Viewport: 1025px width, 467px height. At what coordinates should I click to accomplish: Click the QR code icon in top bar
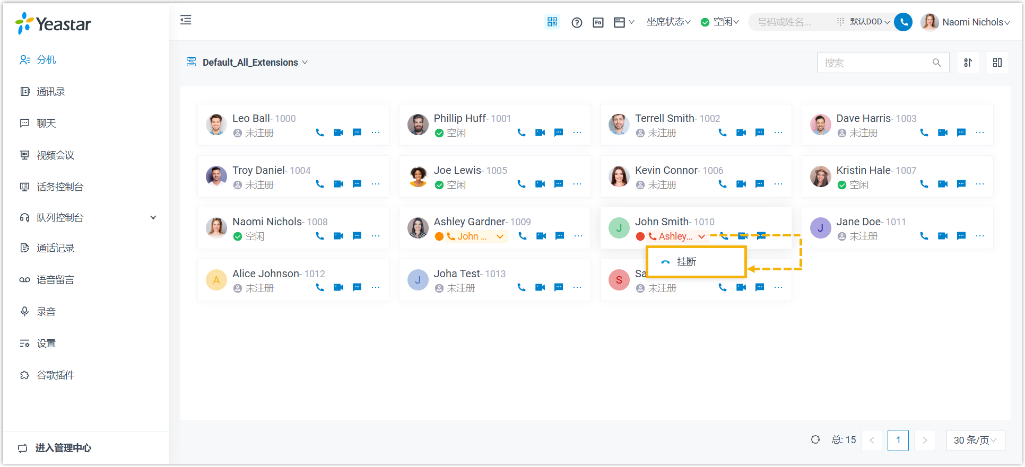click(552, 22)
